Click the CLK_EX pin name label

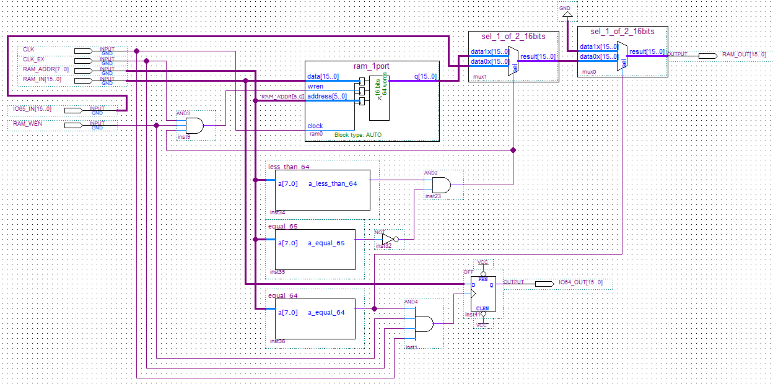pos(33,59)
